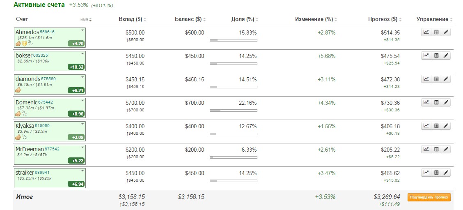Expand the Domenic account card menu arrow
Screen dimensions: 463x210
pyautogui.click(x=83, y=101)
